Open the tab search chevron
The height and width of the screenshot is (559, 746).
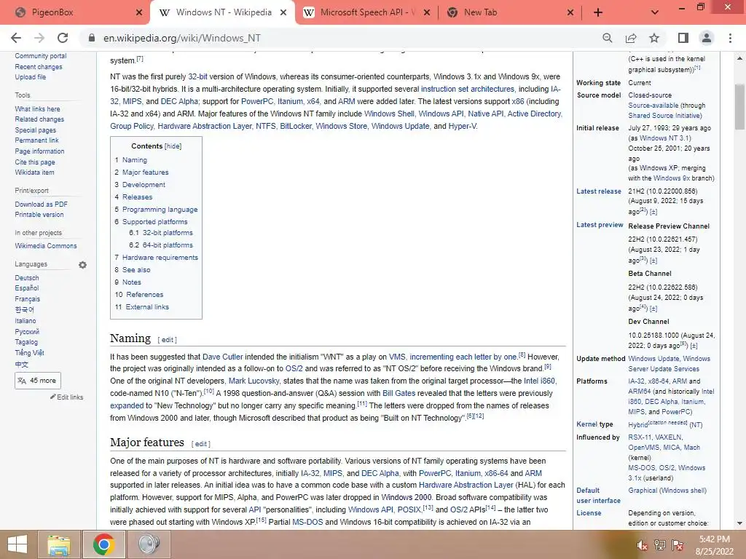coord(655,13)
